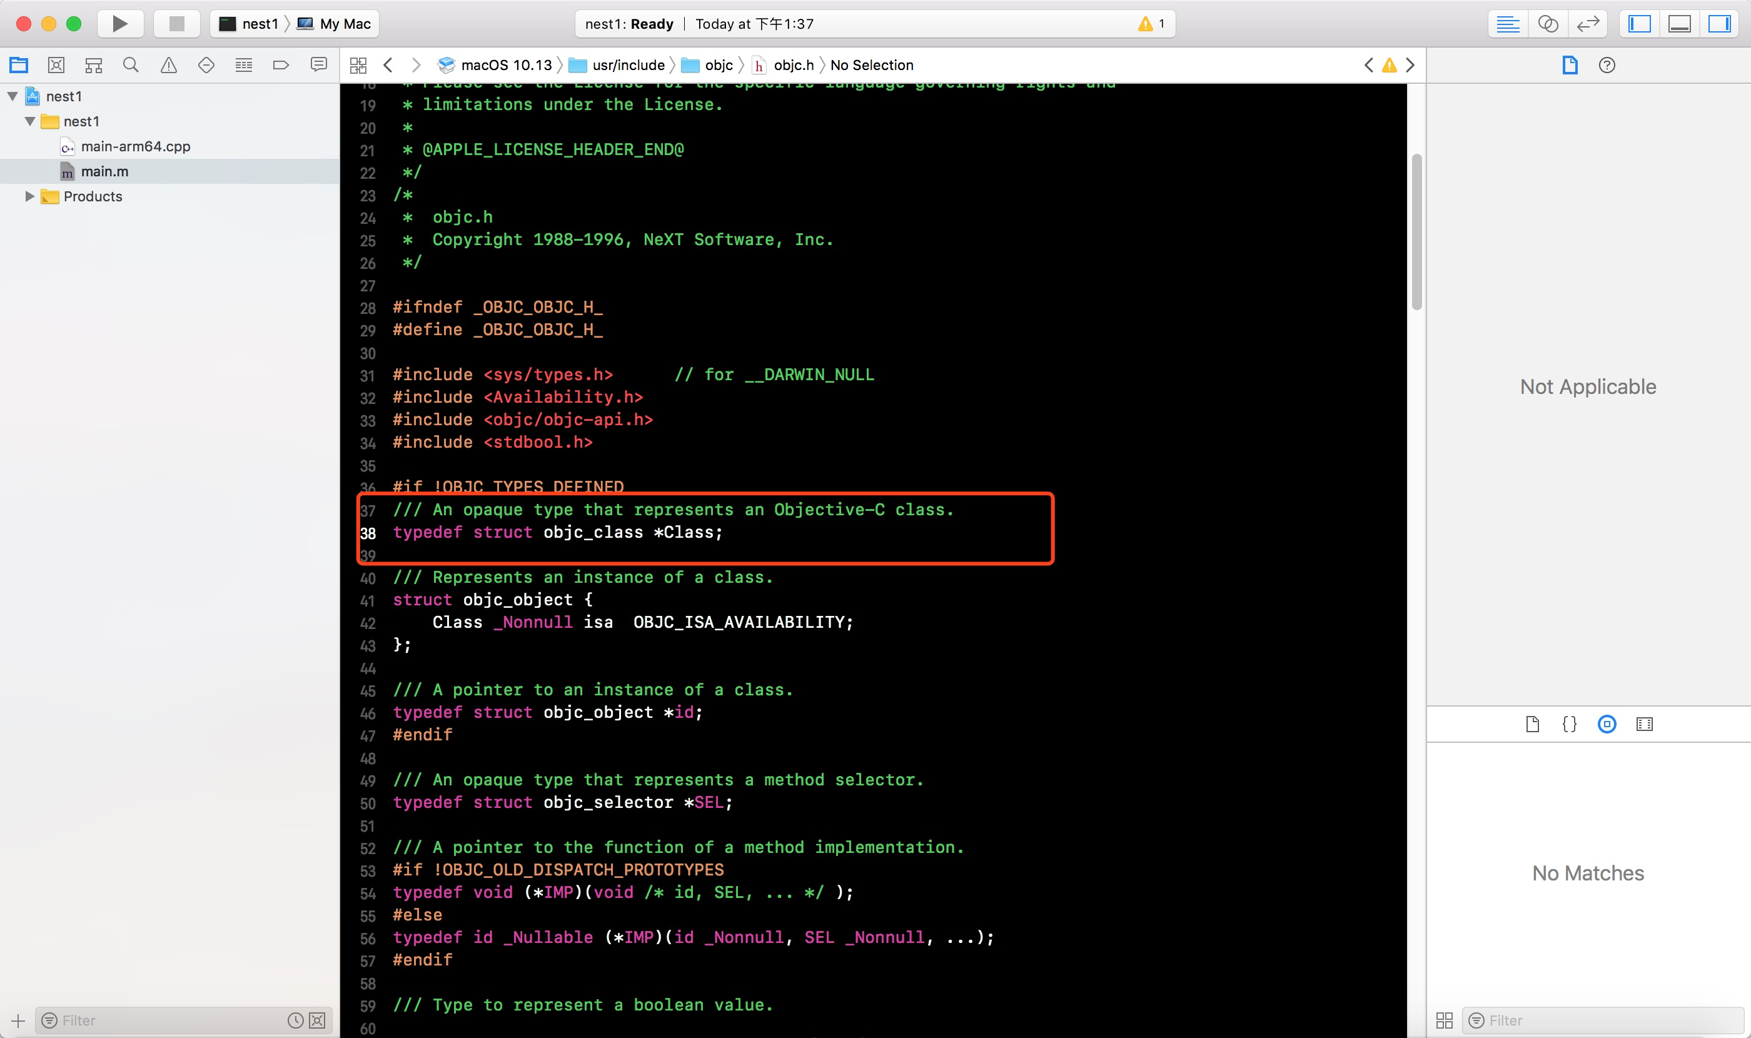Click objc.h in the jump bar
This screenshot has height=1038, width=1751.
pos(794,65)
